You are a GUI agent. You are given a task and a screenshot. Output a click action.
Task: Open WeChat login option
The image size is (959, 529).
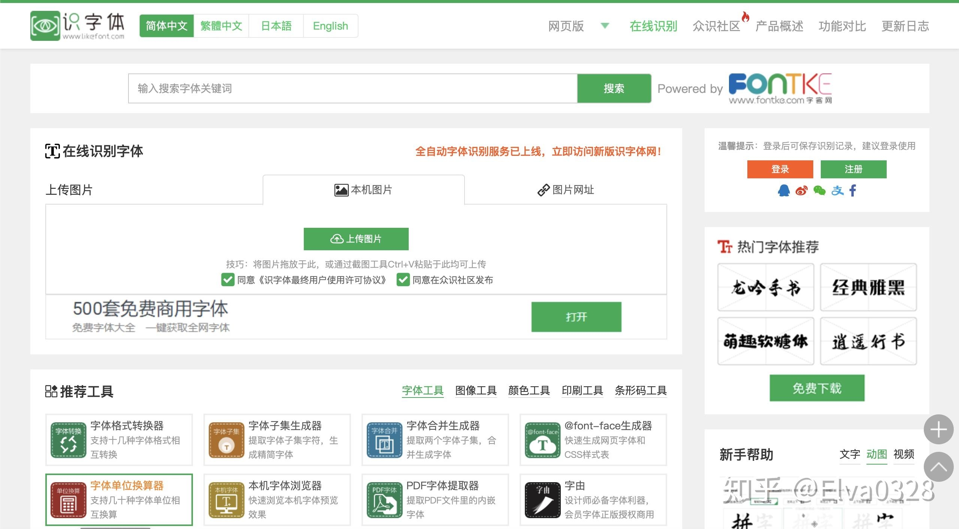[819, 190]
